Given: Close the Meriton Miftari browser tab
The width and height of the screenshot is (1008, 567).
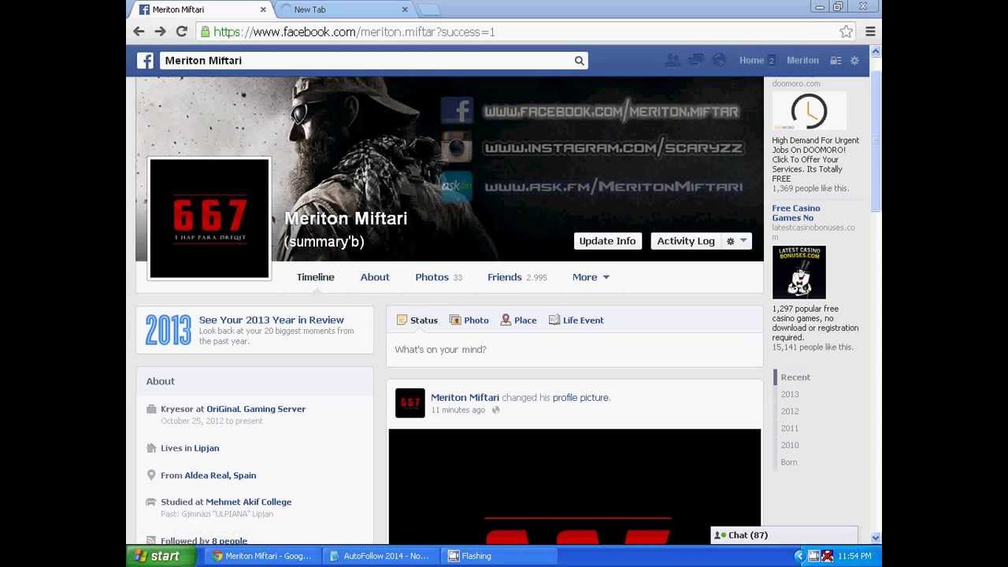Looking at the screenshot, I should coord(263,9).
